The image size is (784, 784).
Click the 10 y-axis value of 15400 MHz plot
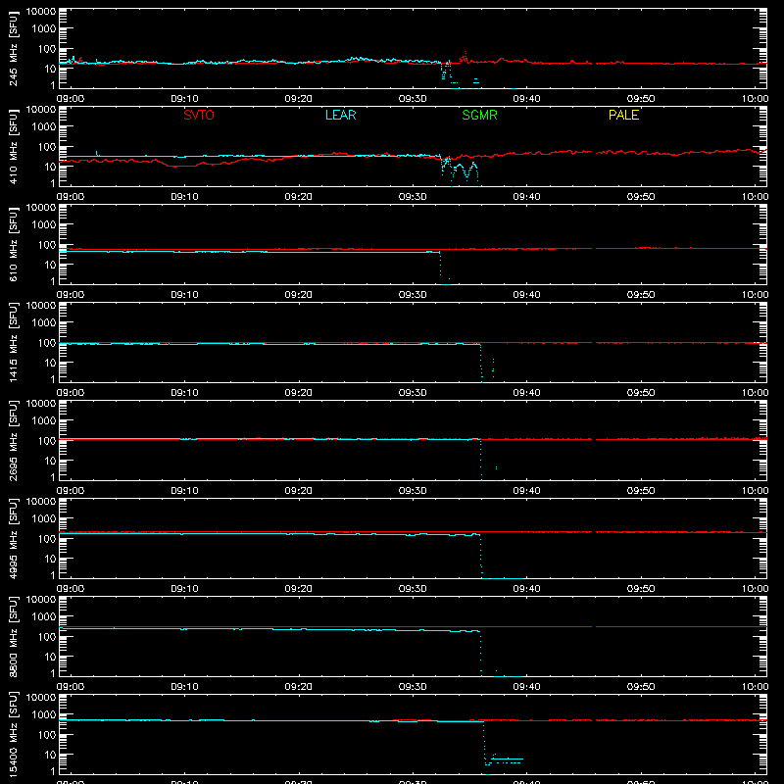click(x=50, y=755)
